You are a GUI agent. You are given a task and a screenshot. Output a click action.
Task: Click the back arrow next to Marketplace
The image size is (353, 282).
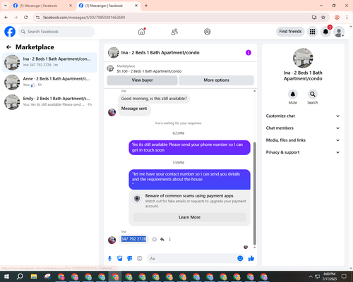(x=8, y=47)
